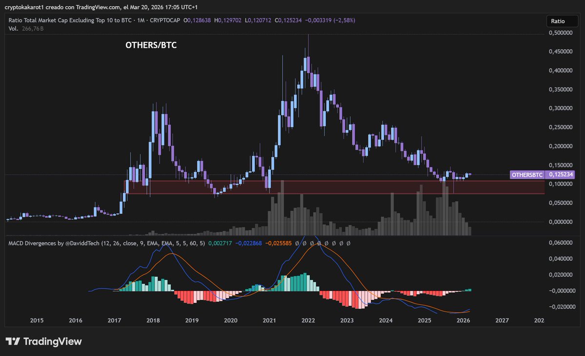Select the red support zone rectangle
The height and width of the screenshot is (356, 585).
point(334,187)
